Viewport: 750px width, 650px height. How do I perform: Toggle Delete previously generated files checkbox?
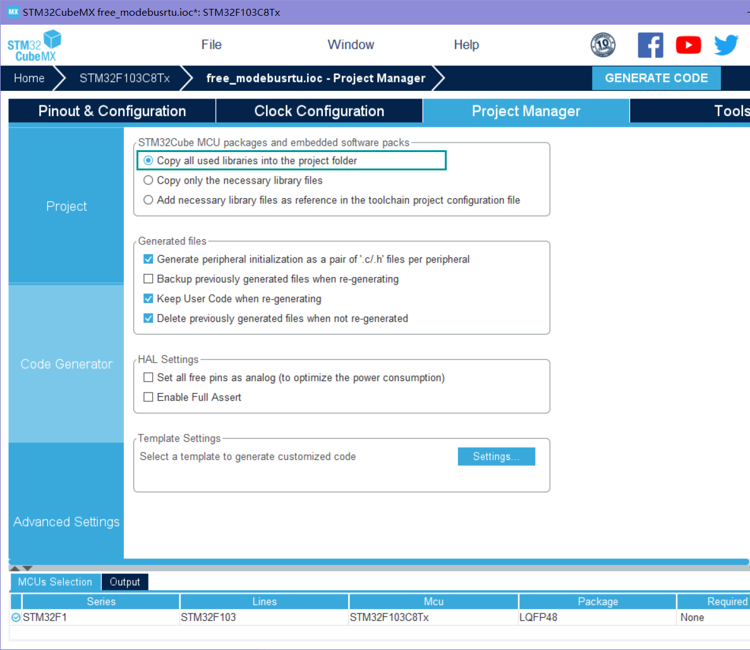[x=148, y=318]
